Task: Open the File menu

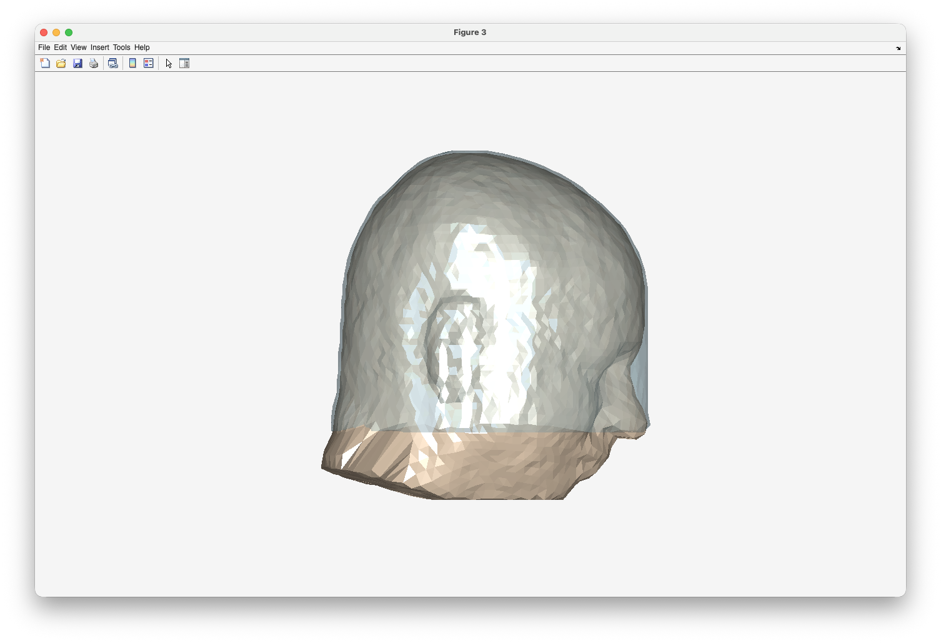Action: [44, 47]
